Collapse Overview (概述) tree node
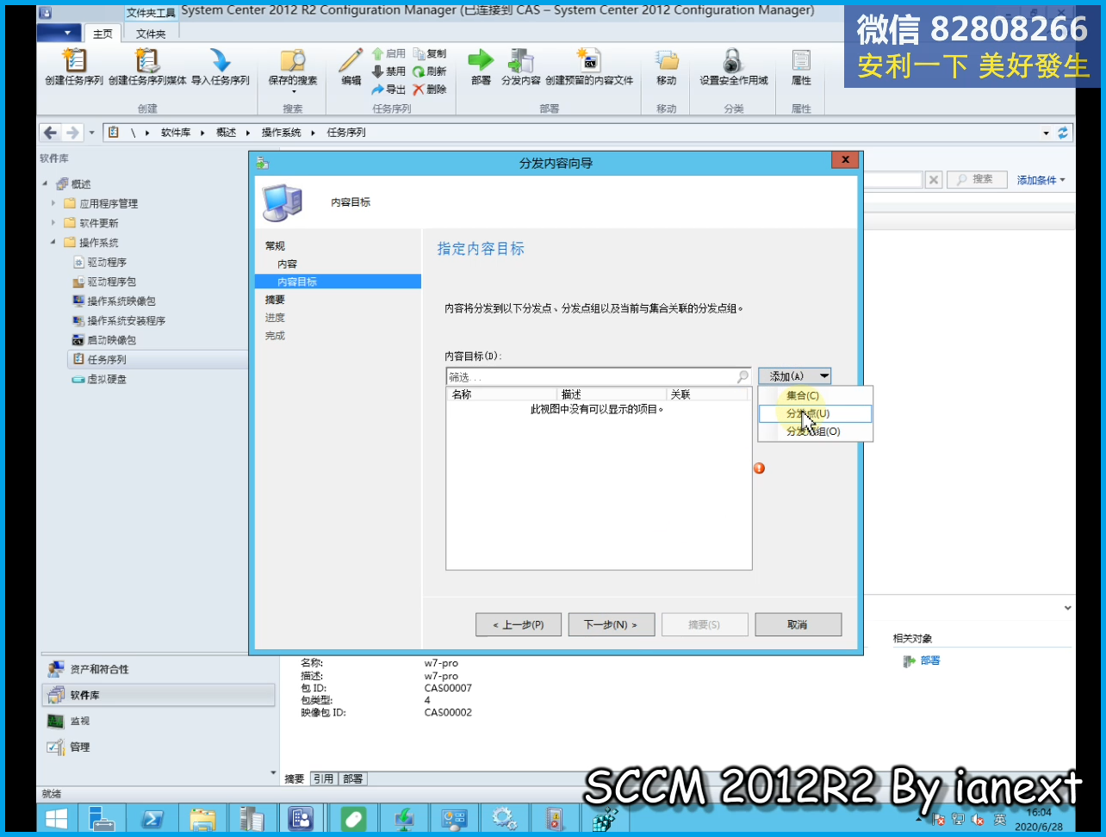 (46, 183)
